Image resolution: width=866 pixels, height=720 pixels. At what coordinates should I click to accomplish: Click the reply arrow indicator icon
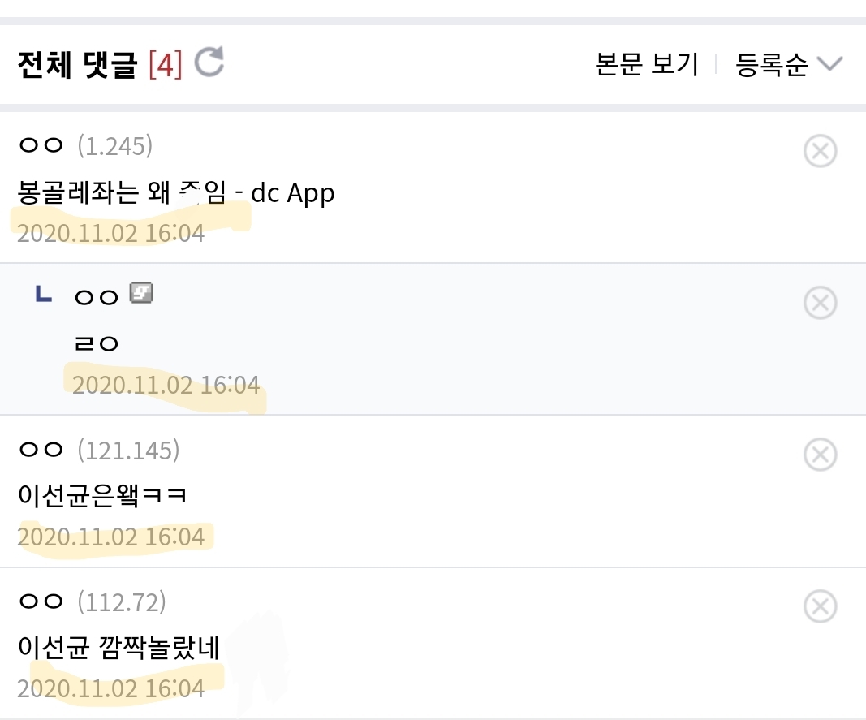click(x=44, y=295)
